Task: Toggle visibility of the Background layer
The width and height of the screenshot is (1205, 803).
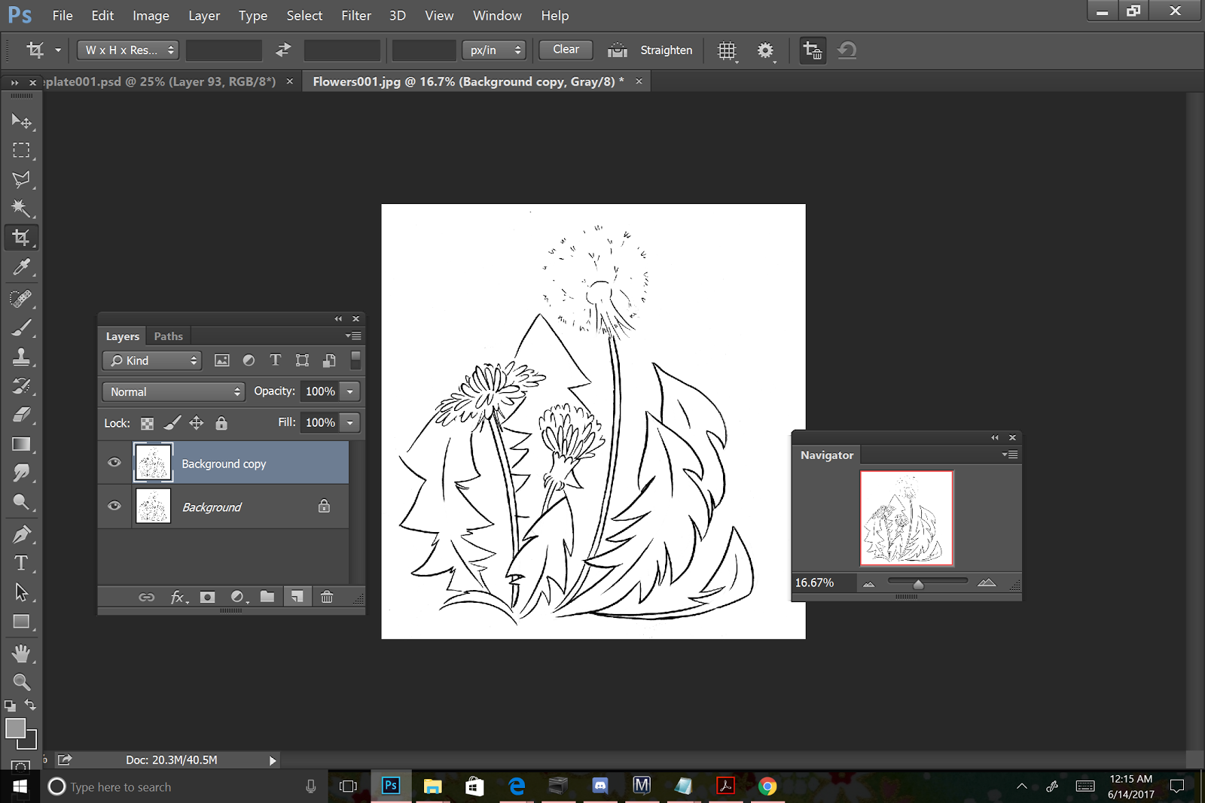Action: point(114,506)
